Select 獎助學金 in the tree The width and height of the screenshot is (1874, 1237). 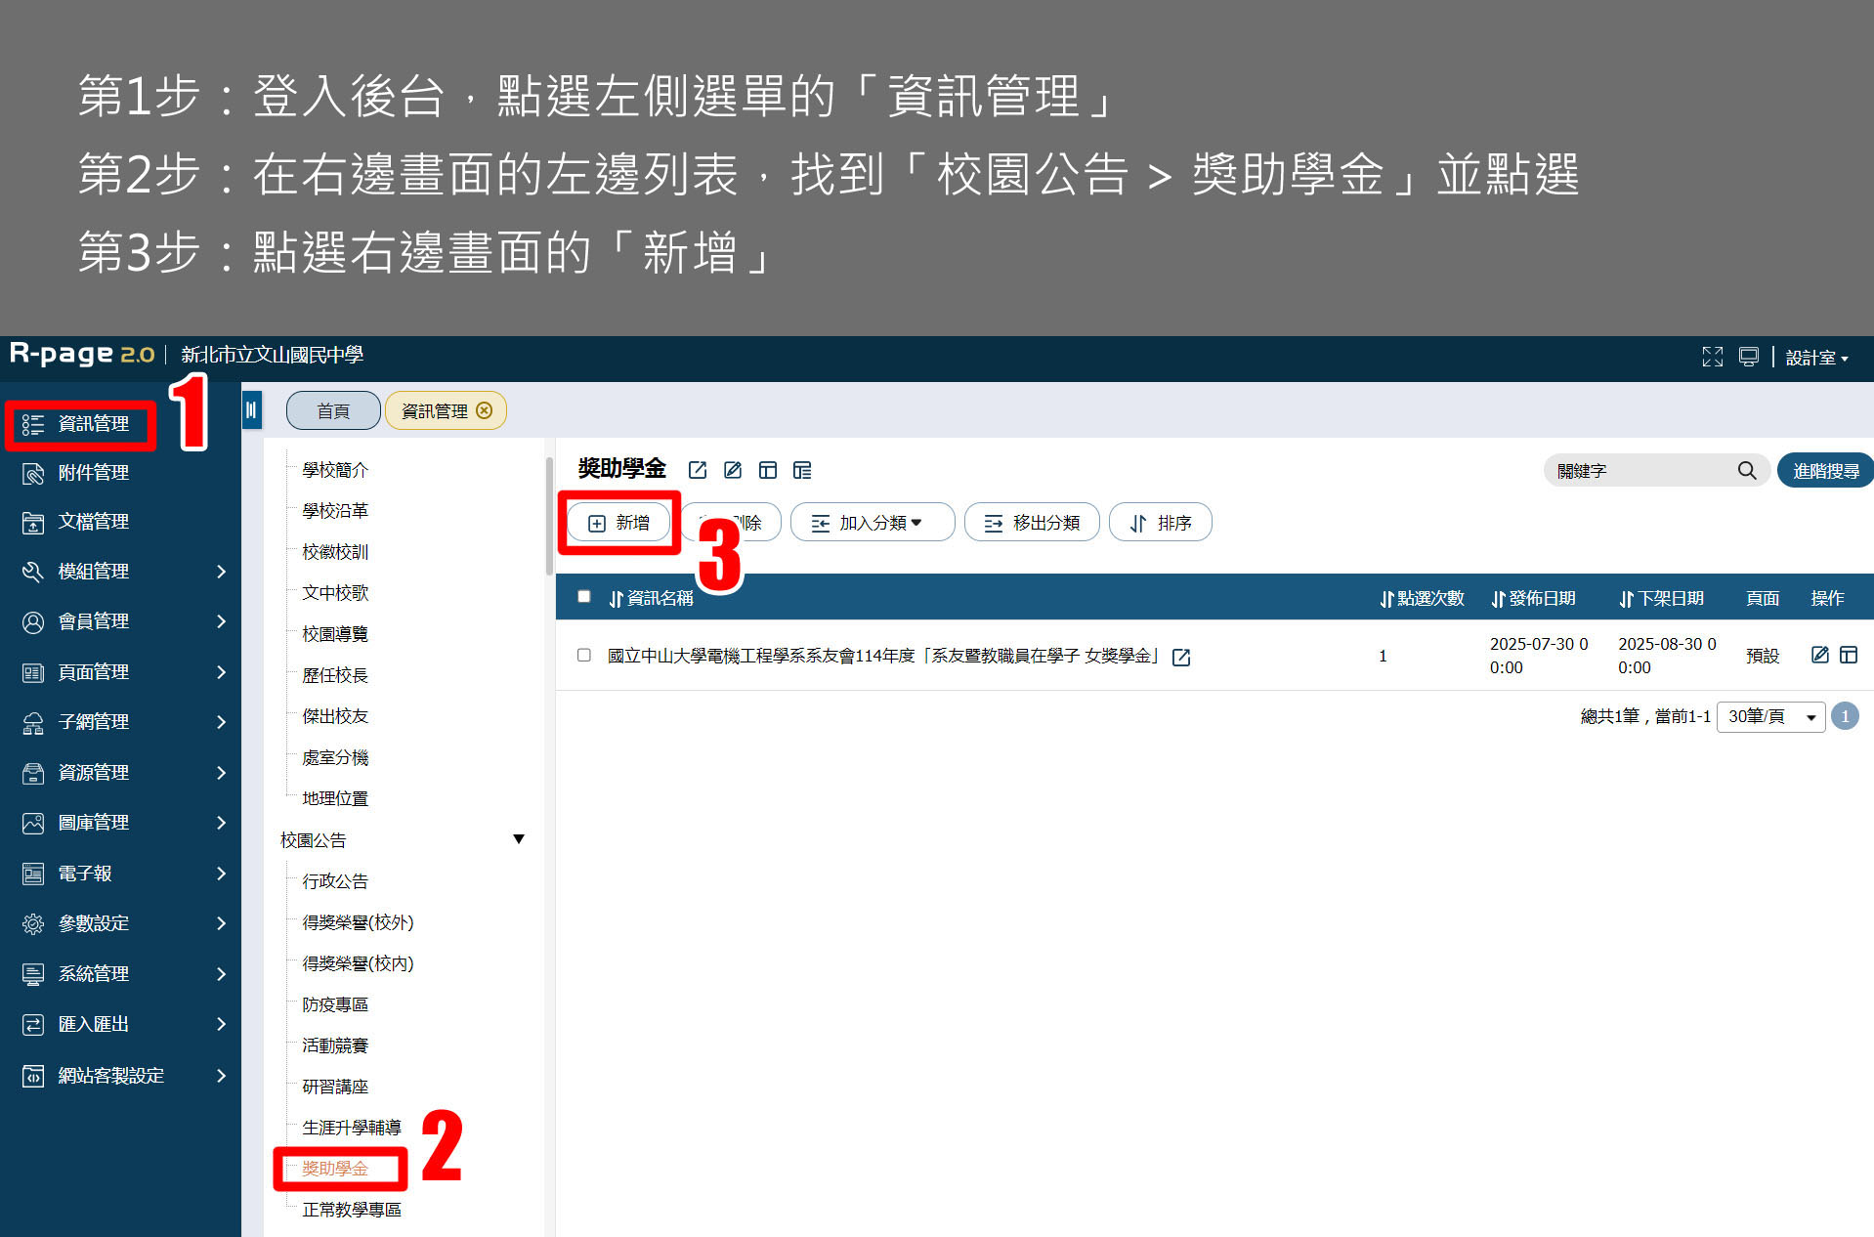[335, 1169]
